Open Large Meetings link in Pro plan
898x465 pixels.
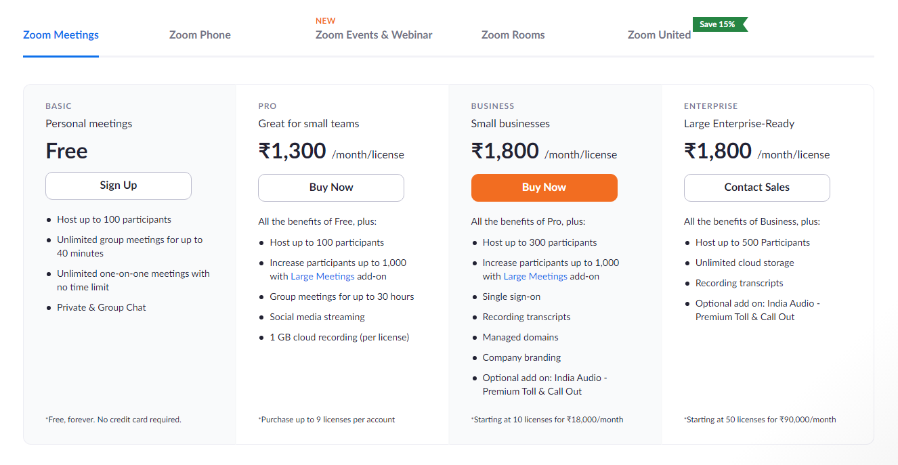[x=322, y=276]
